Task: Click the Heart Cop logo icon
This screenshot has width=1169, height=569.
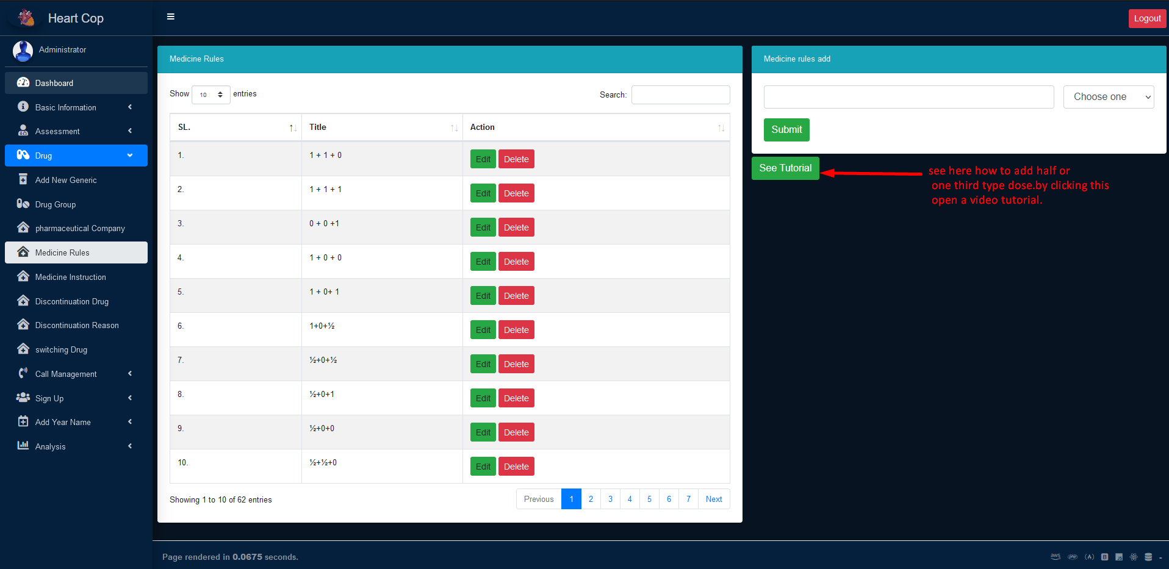Action: pyautogui.click(x=26, y=18)
